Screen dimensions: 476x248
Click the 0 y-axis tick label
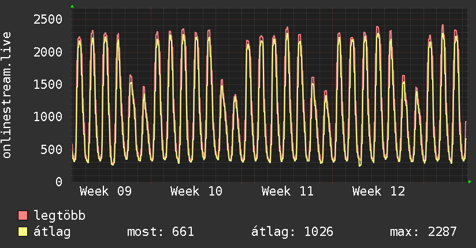coord(58,182)
